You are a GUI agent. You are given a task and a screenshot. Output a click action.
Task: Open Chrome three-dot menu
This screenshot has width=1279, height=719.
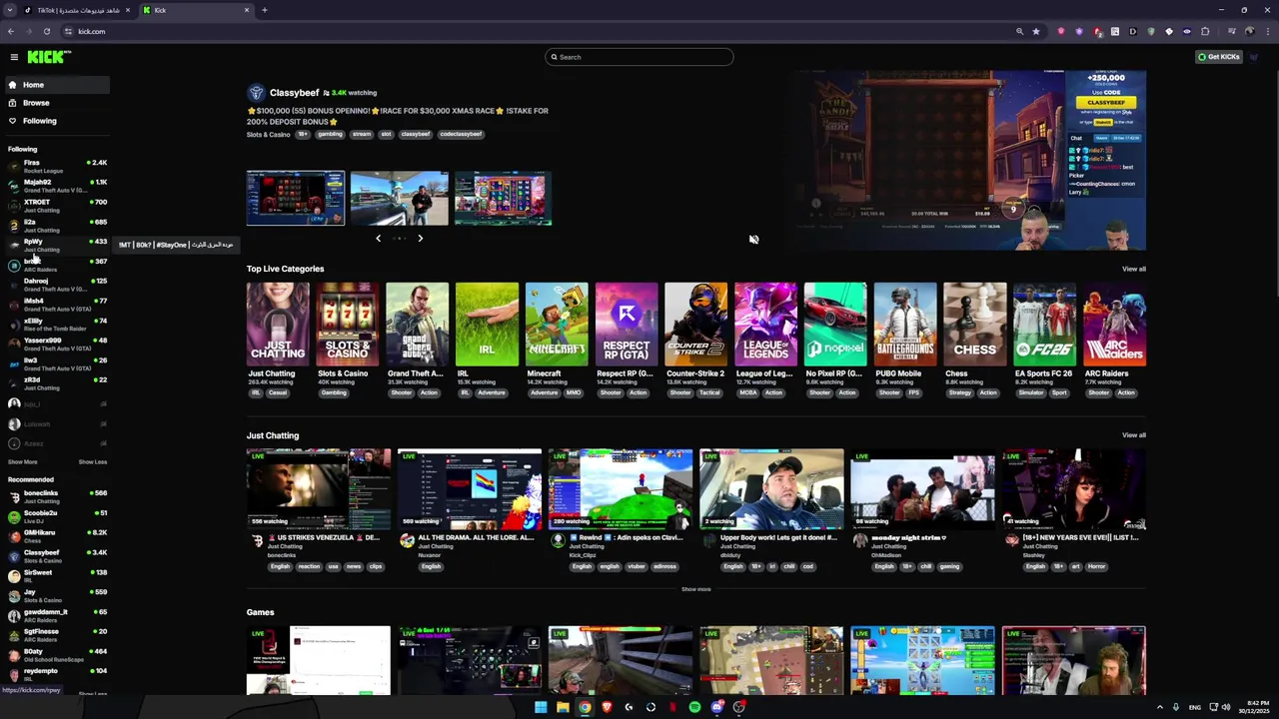1267,31
